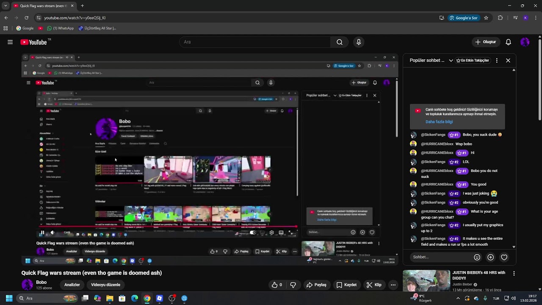Click the live stream video player

(210, 160)
